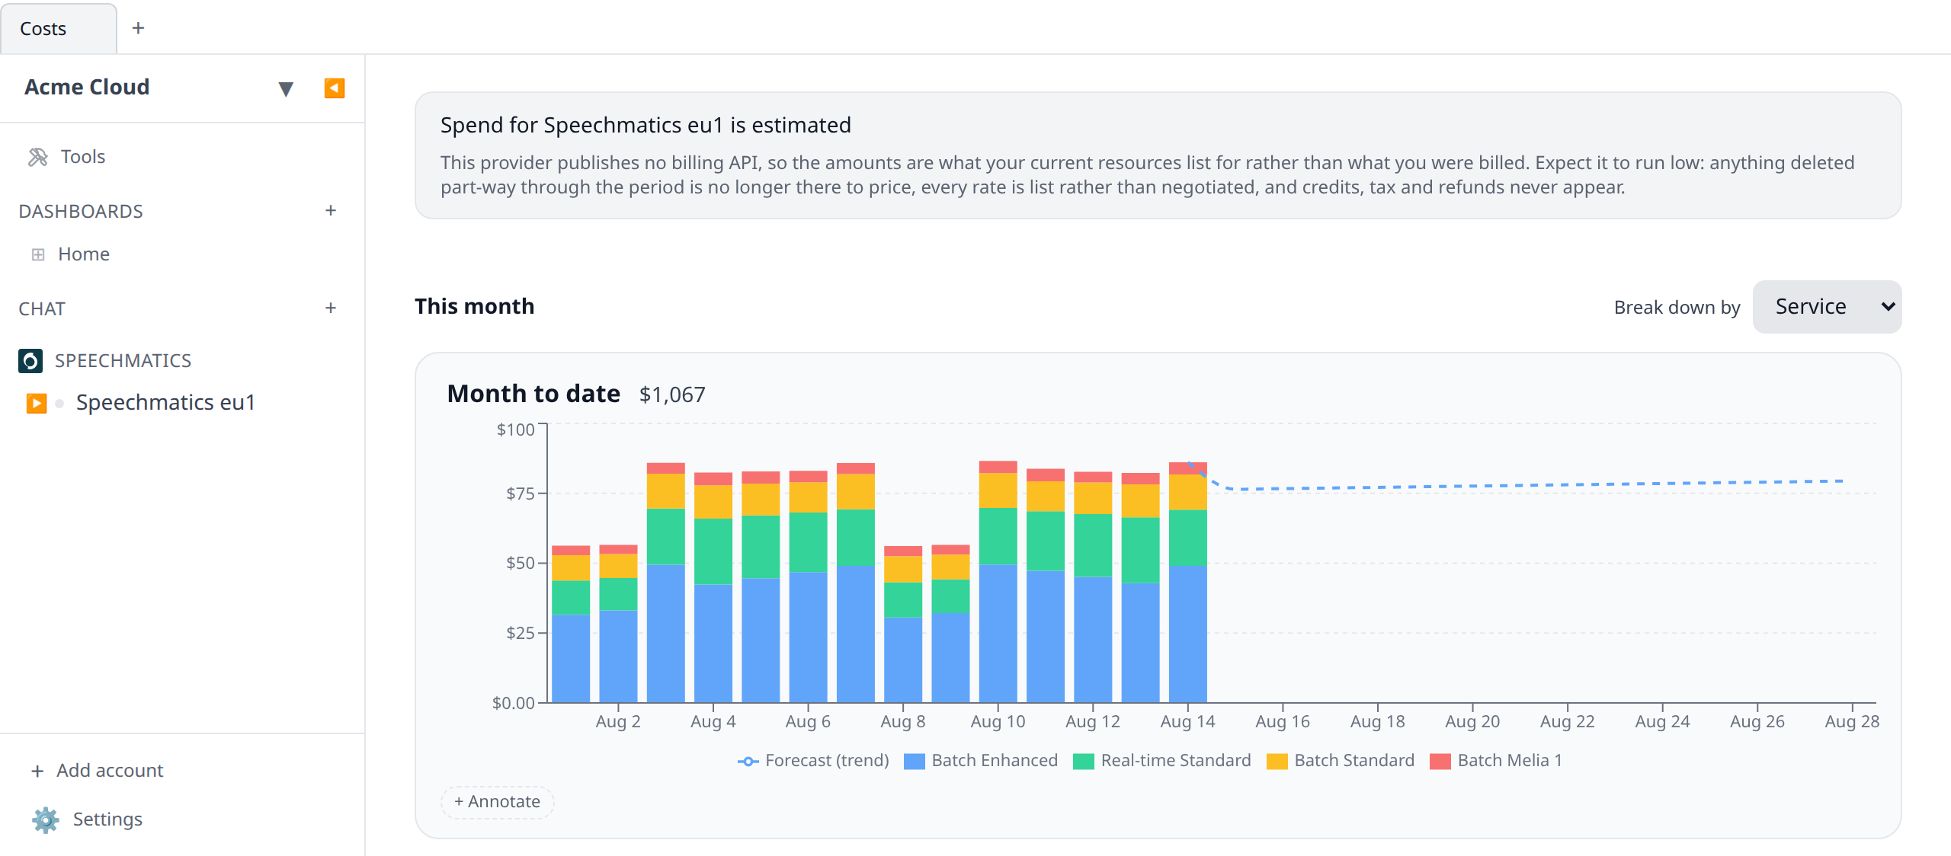The width and height of the screenshot is (1951, 856).
Task: Toggle Batch Enhanced legend swatch
Action: [914, 761]
